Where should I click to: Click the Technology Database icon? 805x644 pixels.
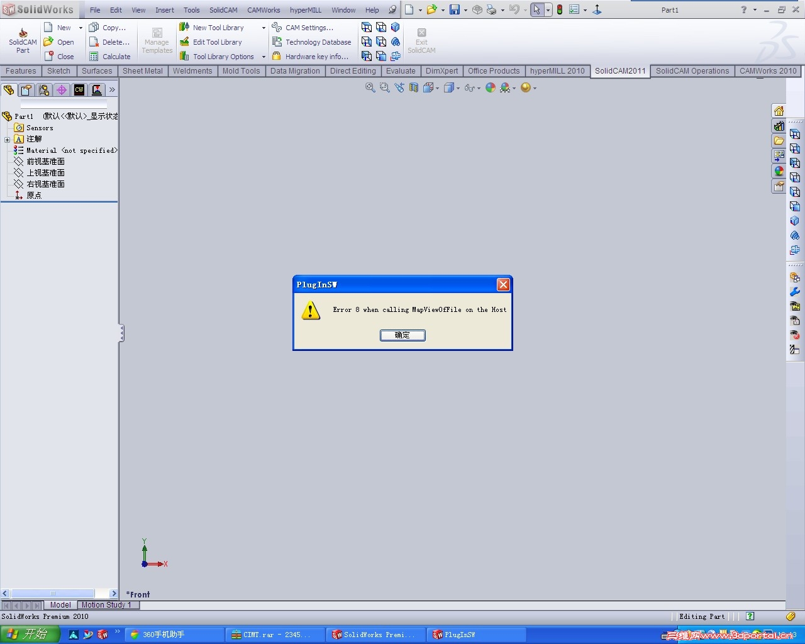tap(277, 42)
